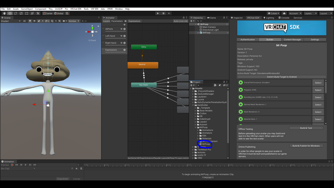Switch to the Console tab
334x188 pixels.
[284, 18]
